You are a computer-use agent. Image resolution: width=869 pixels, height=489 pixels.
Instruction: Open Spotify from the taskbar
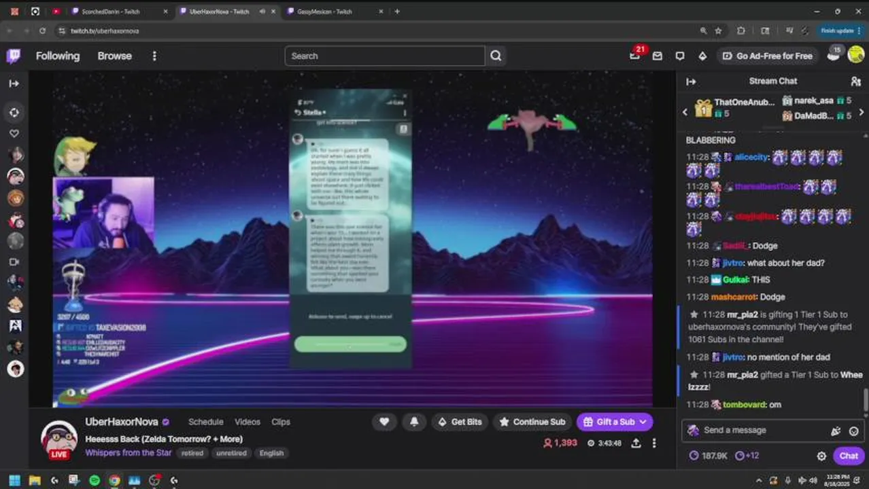[x=95, y=480]
